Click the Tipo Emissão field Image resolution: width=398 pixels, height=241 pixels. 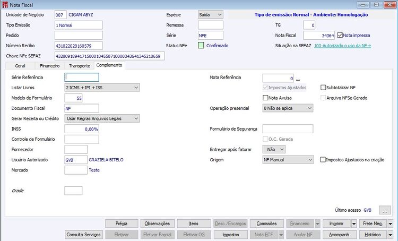pos(79,25)
